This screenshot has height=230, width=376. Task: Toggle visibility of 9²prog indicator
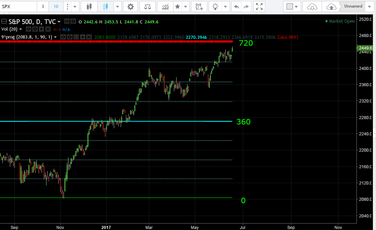(x=63, y=37)
